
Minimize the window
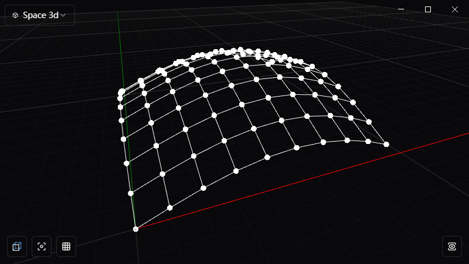point(402,9)
